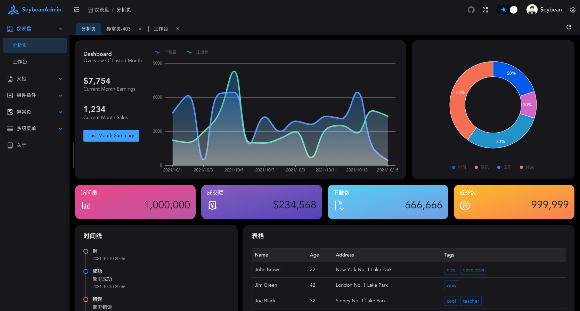The image size is (580, 311).
Task: Open the Soybean user dropdown
Action: coord(544,10)
